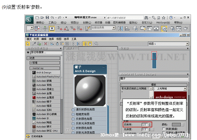Screen dimensions: 197x140
Task: Toggle the Parameter Editor panel button
Action: point(90,44)
